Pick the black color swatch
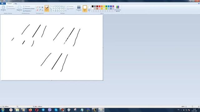This screenshot has width=200, height=112. (92, 6)
